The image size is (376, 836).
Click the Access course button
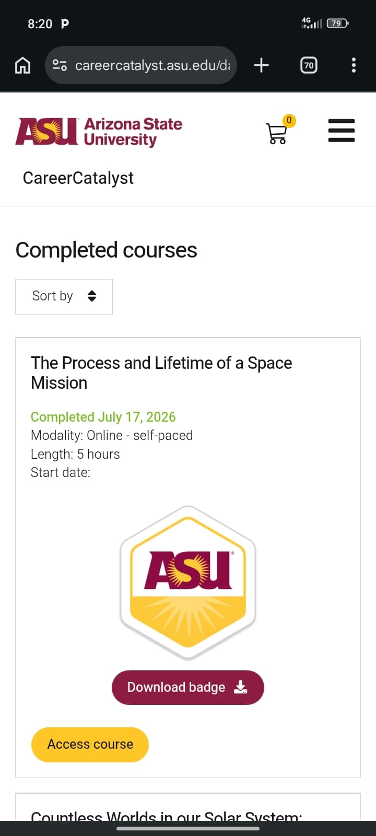(x=90, y=745)
